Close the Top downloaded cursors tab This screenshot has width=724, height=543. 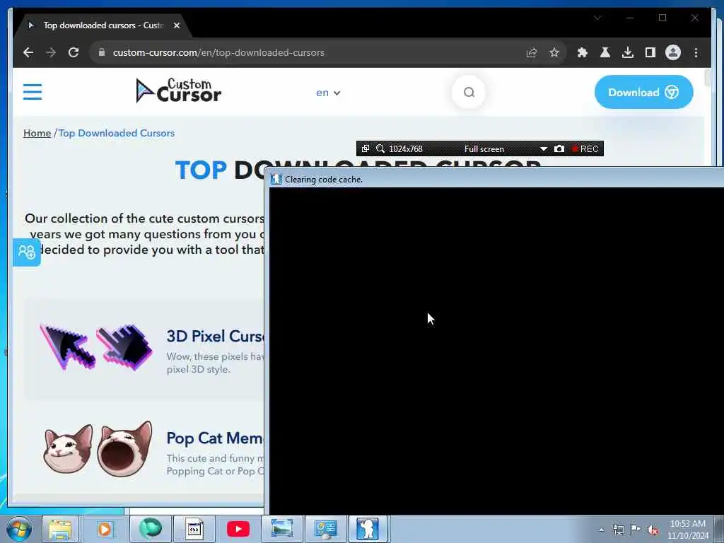pos(176,25)
